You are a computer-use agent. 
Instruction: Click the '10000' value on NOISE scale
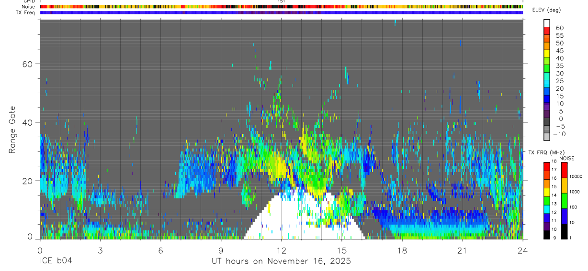[576, 176]
